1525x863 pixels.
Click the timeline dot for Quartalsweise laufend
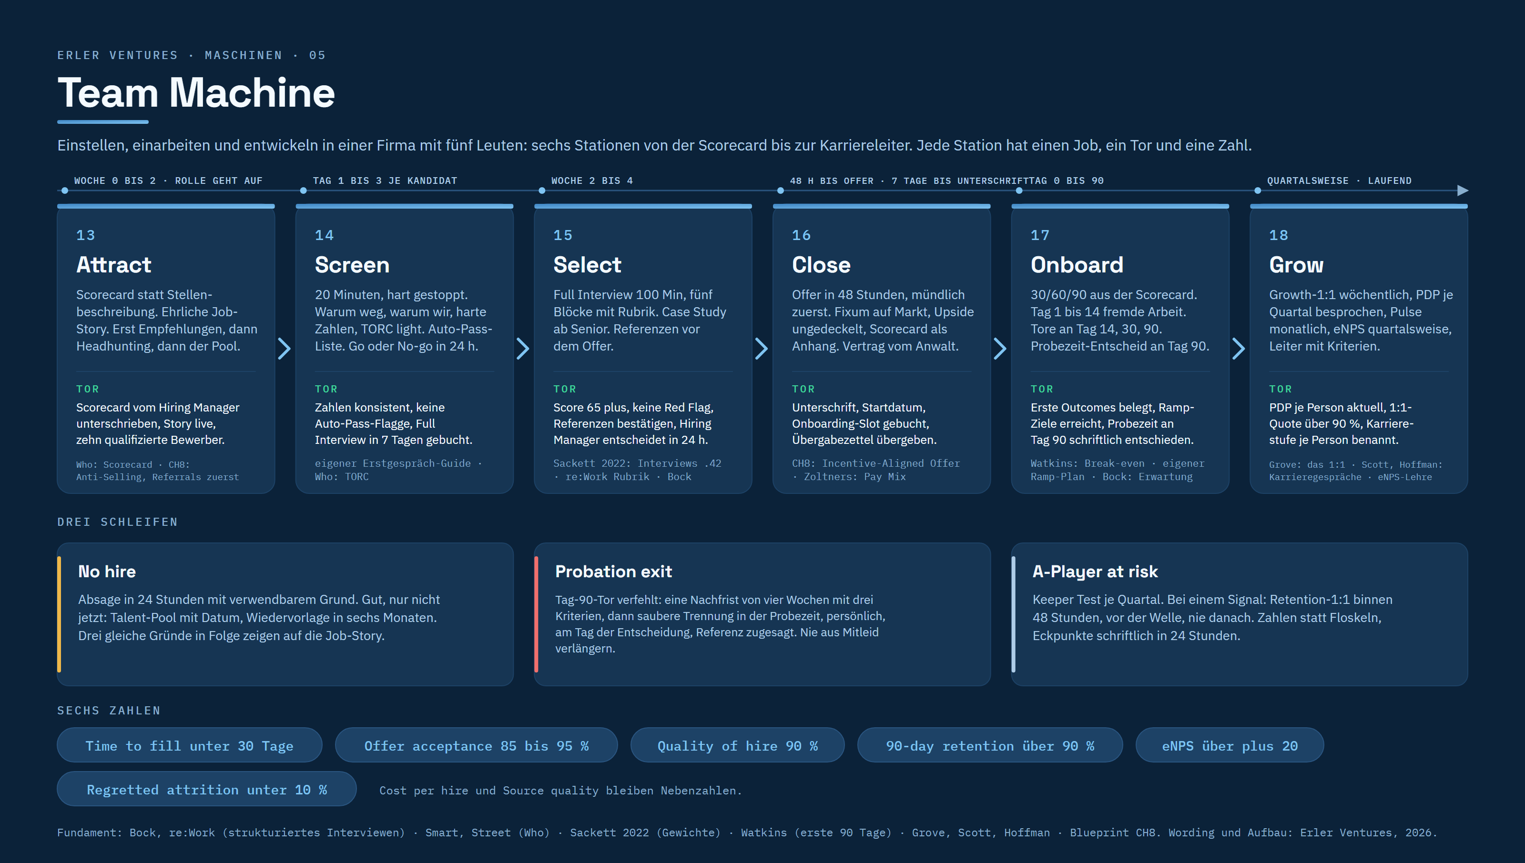1258,190
